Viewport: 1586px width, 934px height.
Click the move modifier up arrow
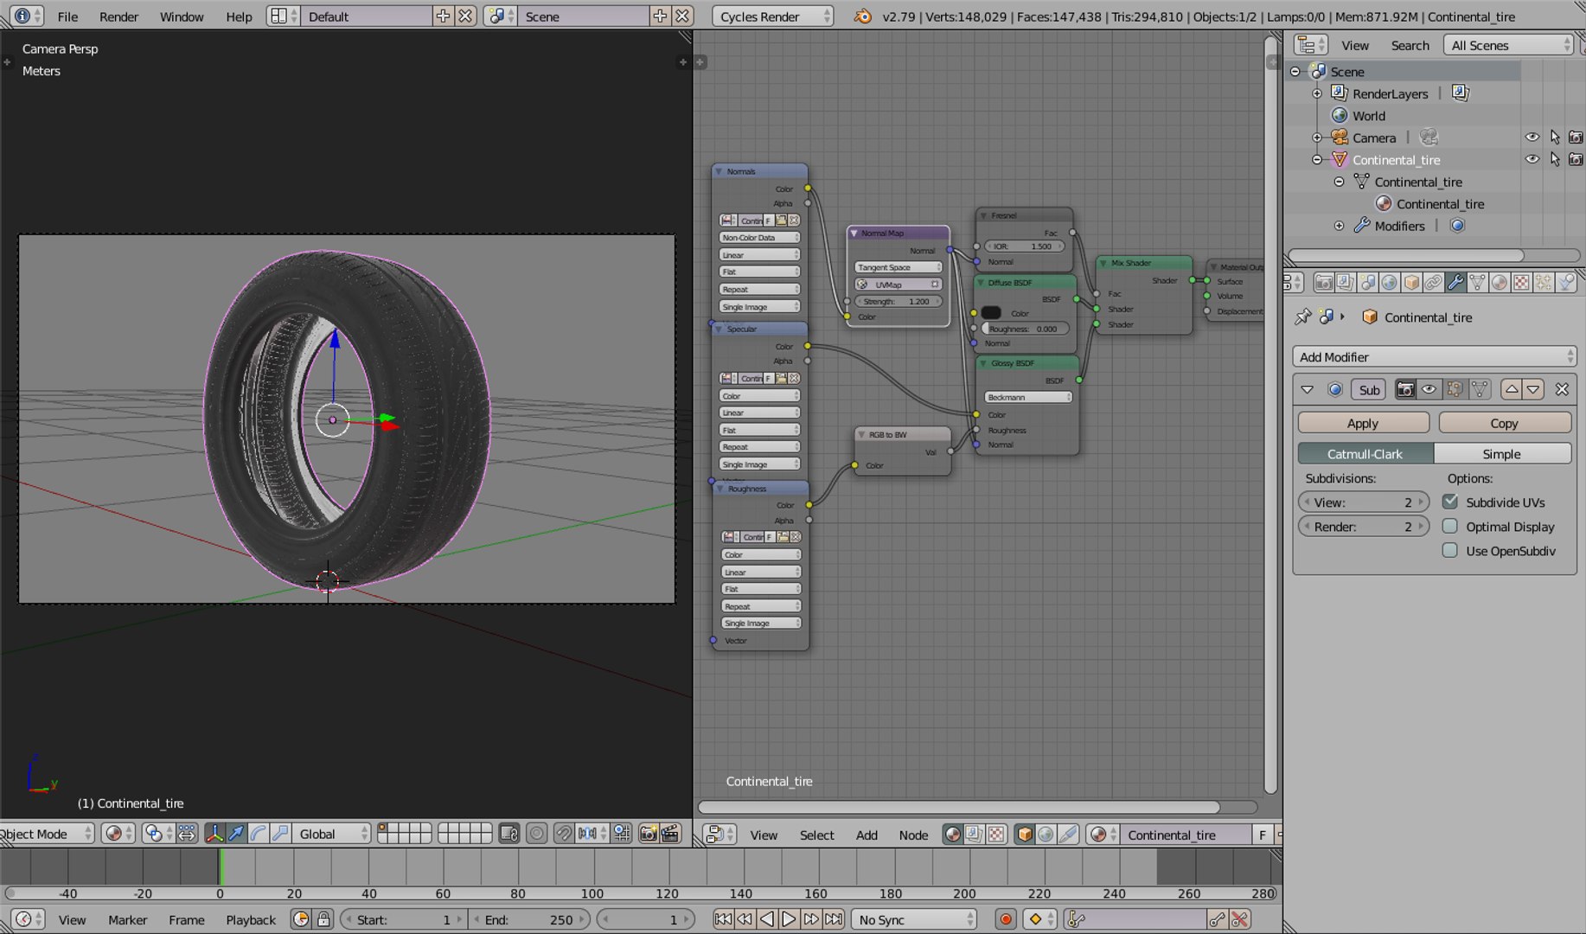coord(1512,389)
